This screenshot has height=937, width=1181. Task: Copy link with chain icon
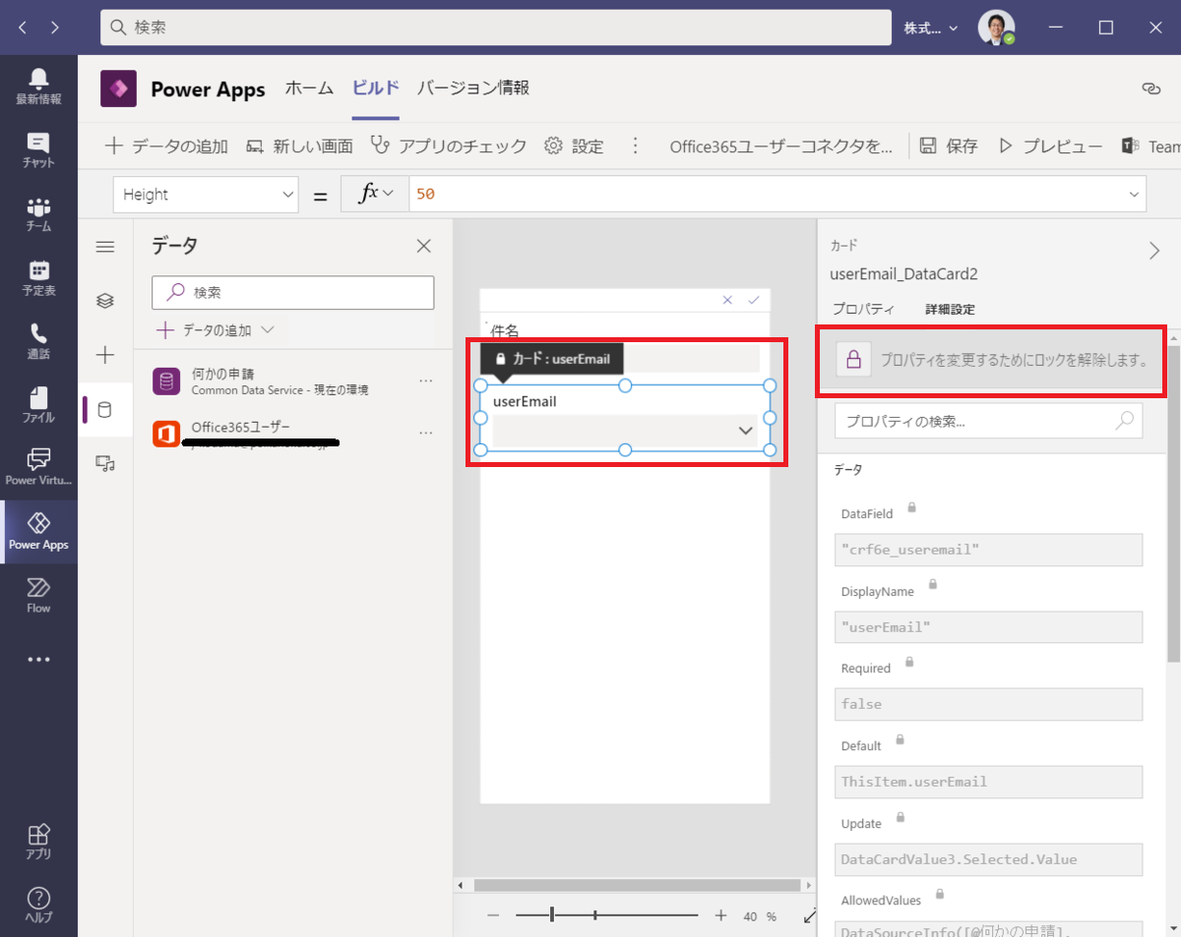tap(1150, 88)
